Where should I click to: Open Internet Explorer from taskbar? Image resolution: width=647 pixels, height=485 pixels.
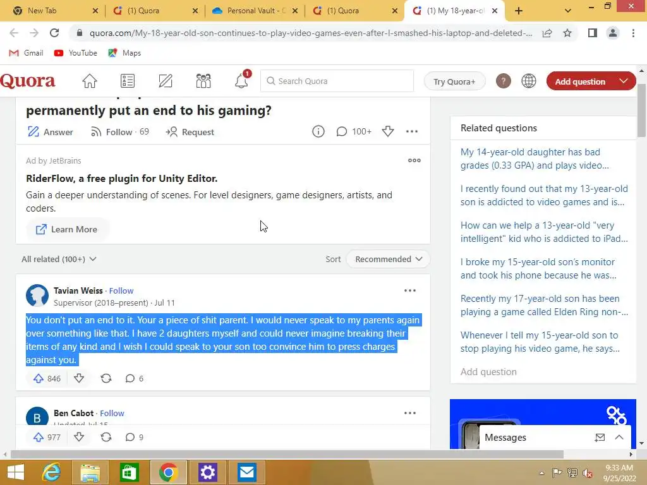(x=52, y=472)
